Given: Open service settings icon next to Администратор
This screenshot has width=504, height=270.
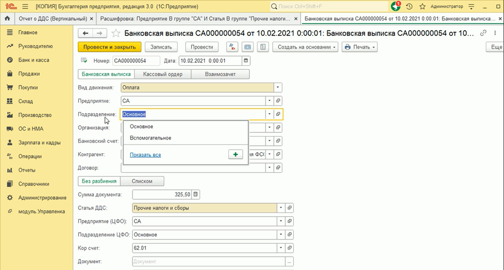Looking at the screenshot, I should 471,6.
